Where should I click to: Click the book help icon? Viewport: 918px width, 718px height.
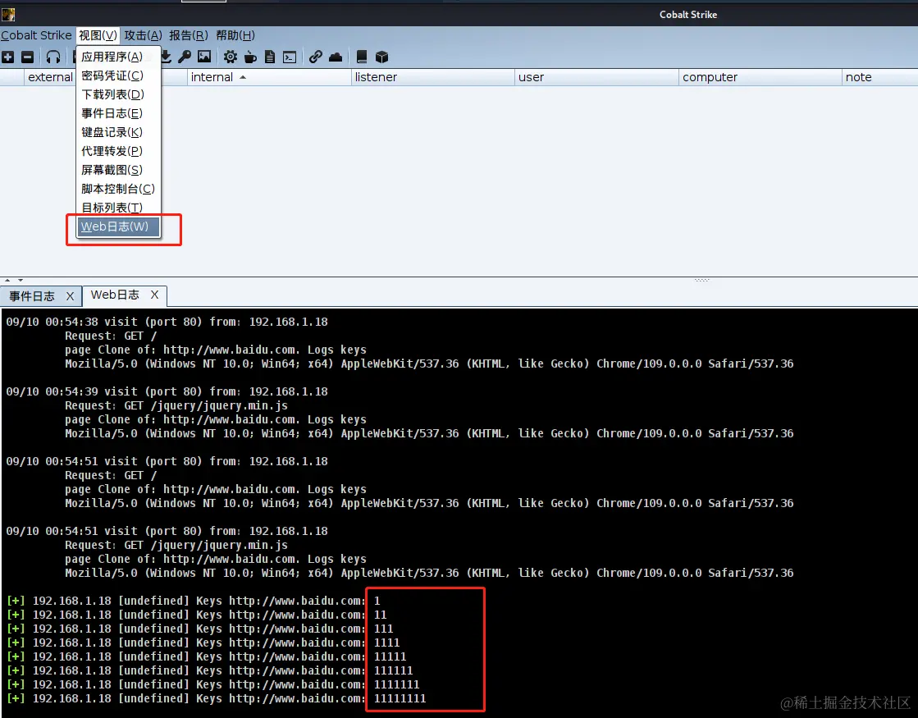coord(362,57)
